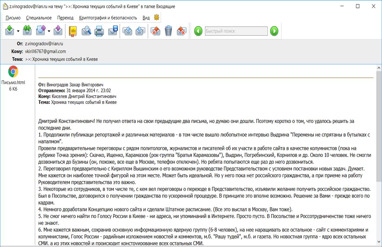The height and width of the screenshot is (247, 382).
Task: Save message using floppy disk envelope icon
Action: coord(113,31)
